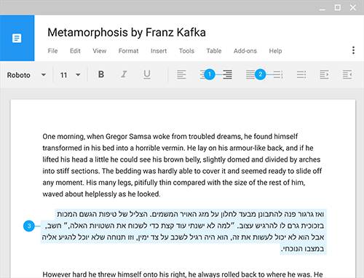Click the blue Docs document icon
This screenshot has height=278, width=364.
[x=17, y=38]
